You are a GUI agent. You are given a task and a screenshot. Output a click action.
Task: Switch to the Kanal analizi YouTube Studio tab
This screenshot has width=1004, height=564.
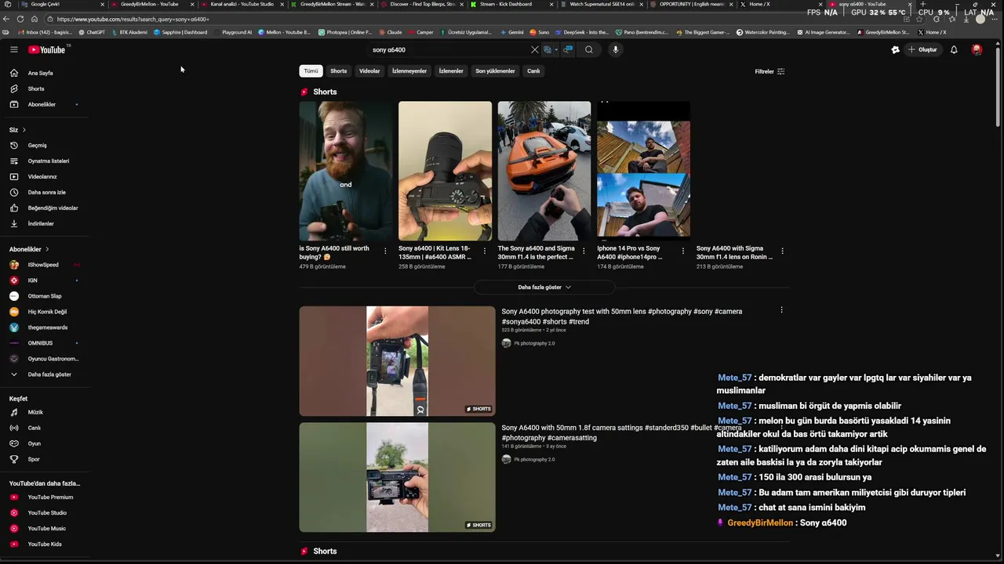pyautogui.click(x=242, y=5)
